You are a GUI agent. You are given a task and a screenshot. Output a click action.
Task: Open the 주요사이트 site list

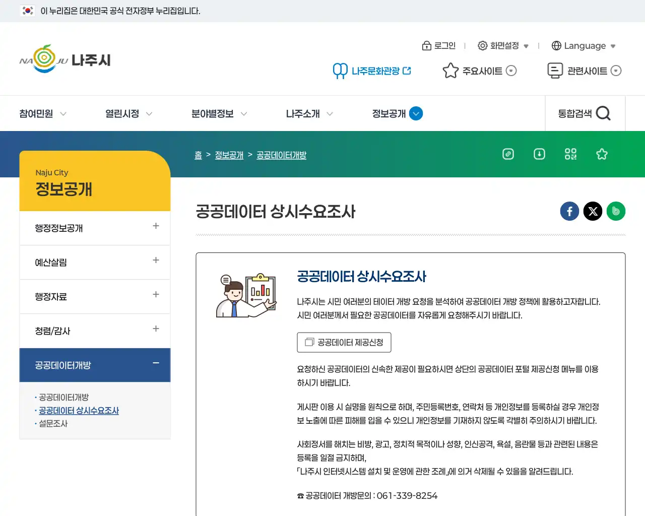coord(479,71)
